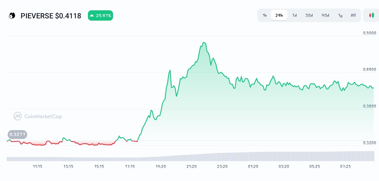Click the 0.3800 y-axis label

tap(369, 106)
